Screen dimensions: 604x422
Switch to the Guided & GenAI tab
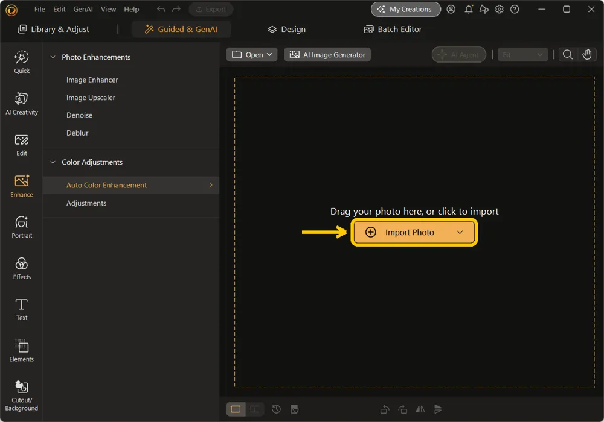pyautogui.click(x=181, y=29)
